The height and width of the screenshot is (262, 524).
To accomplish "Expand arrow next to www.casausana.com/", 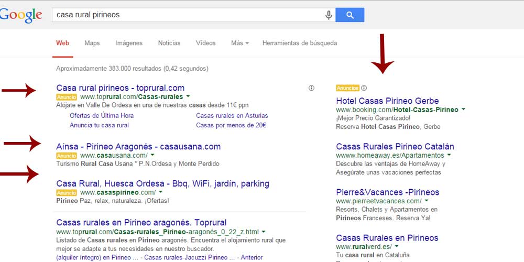I will tap(152, 155).
